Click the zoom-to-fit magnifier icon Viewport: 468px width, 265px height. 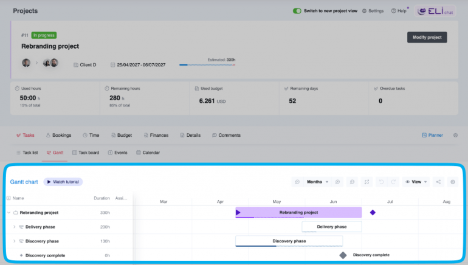coord(353,182)
